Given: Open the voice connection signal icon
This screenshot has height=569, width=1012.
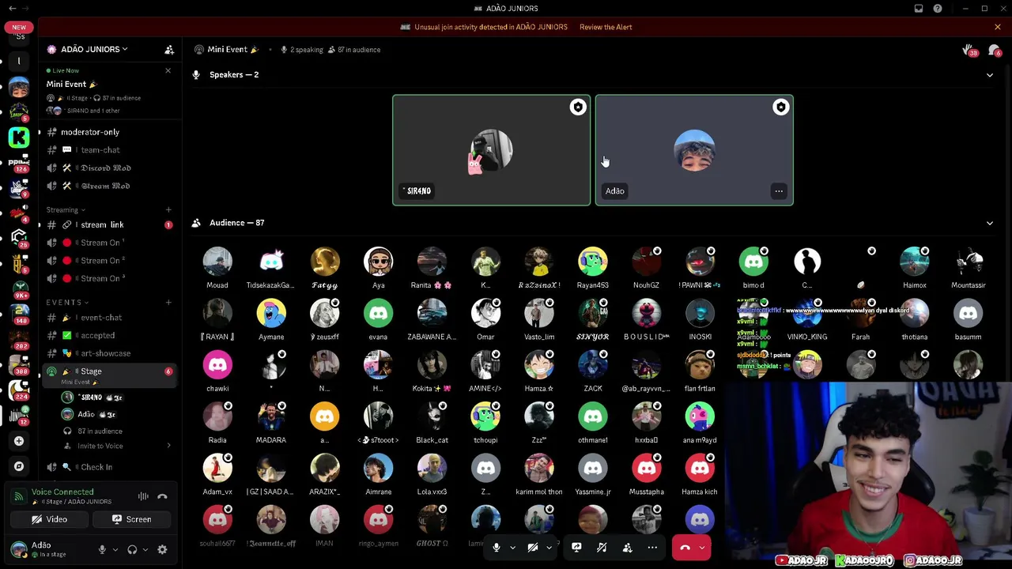Looking at the screenshot, I should tap(18, 496).
